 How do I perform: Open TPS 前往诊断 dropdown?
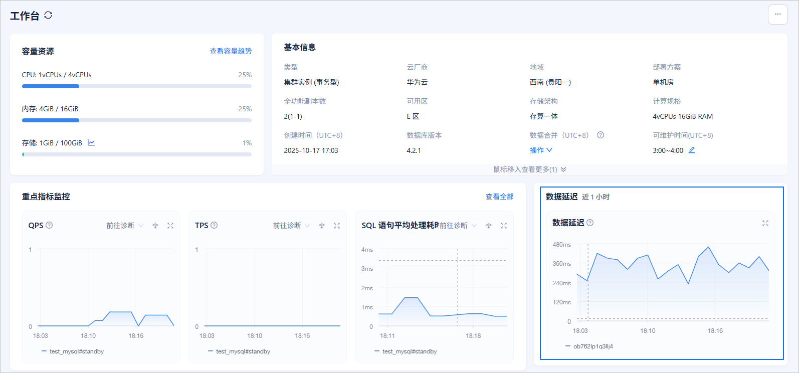coord(291,226)
